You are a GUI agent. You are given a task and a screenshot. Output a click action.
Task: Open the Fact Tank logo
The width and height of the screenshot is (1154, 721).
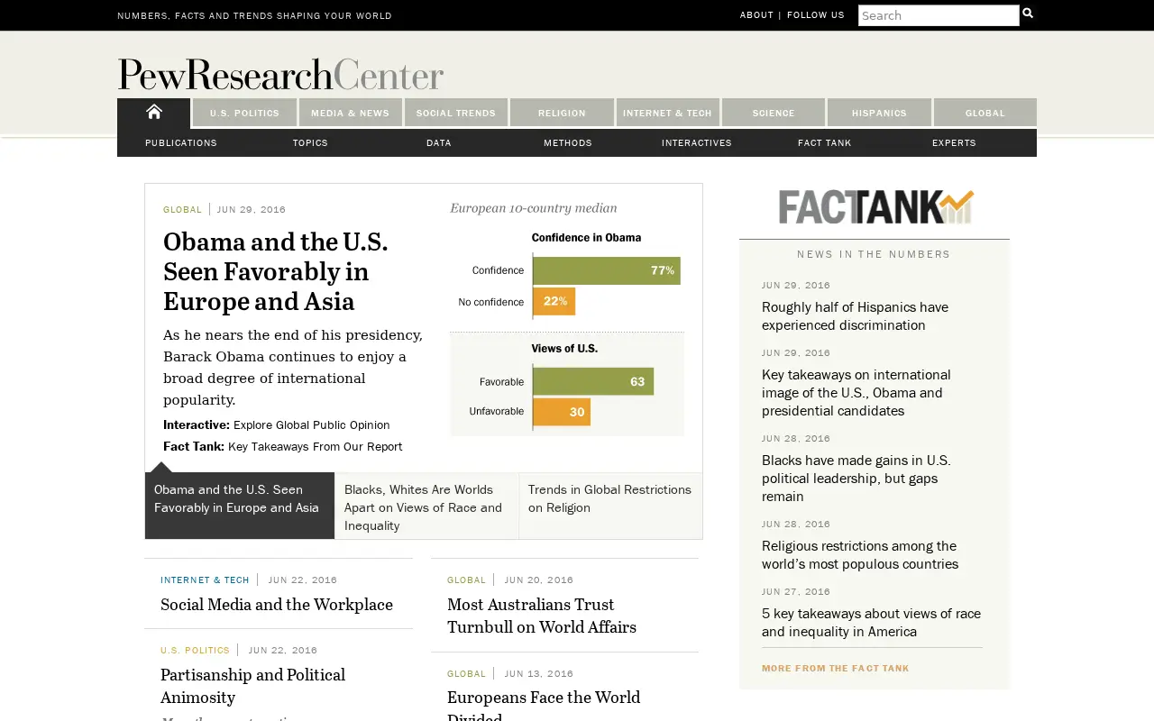[x=875, y=207]
